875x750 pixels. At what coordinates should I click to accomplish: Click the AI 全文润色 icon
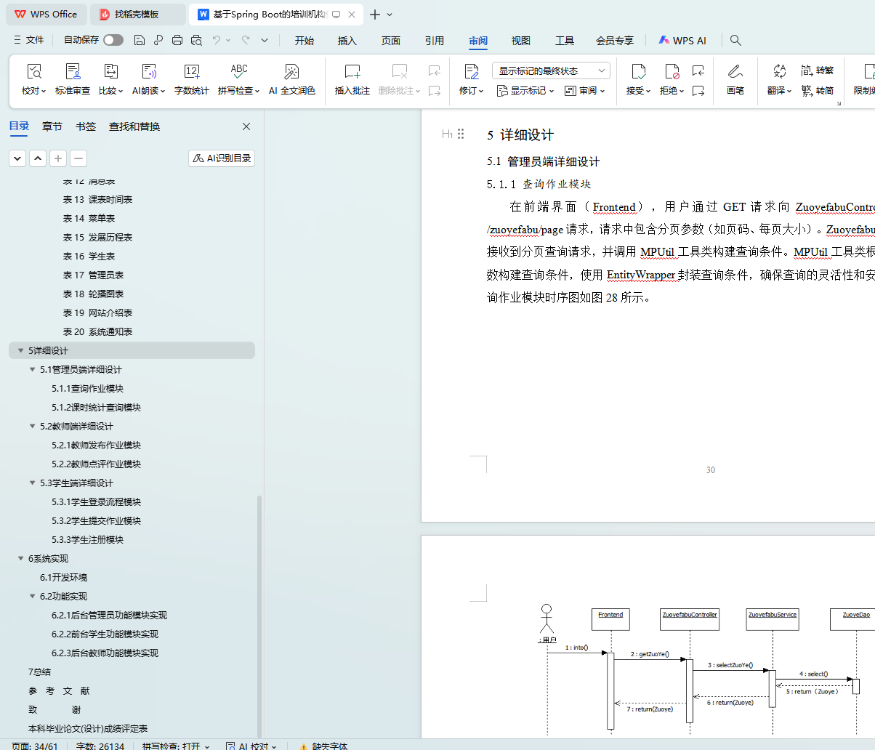pyautogui.click(x=291, y=72)
